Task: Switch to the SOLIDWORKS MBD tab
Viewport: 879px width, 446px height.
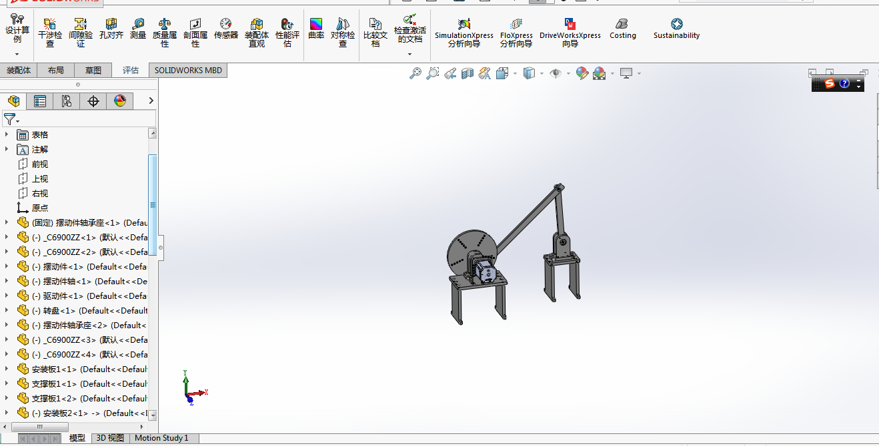Action: (188, 70)
